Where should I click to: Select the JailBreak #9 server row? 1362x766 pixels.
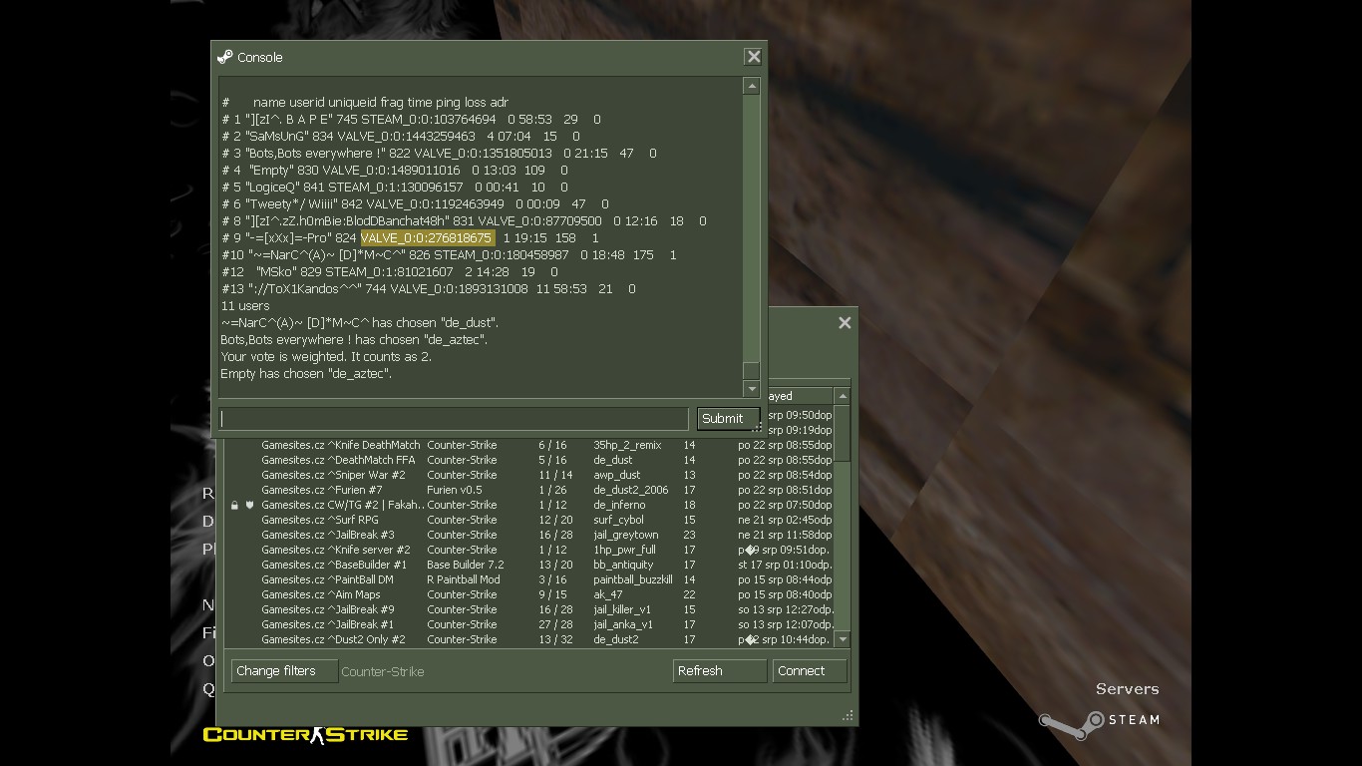pyautogui.click(x=528, y=609)
